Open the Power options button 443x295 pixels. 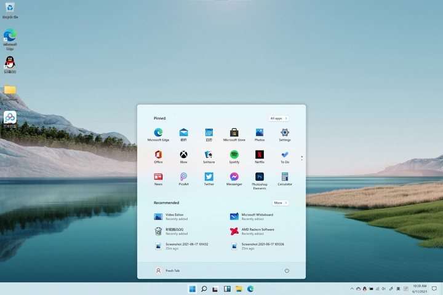[x=287, y=270]
